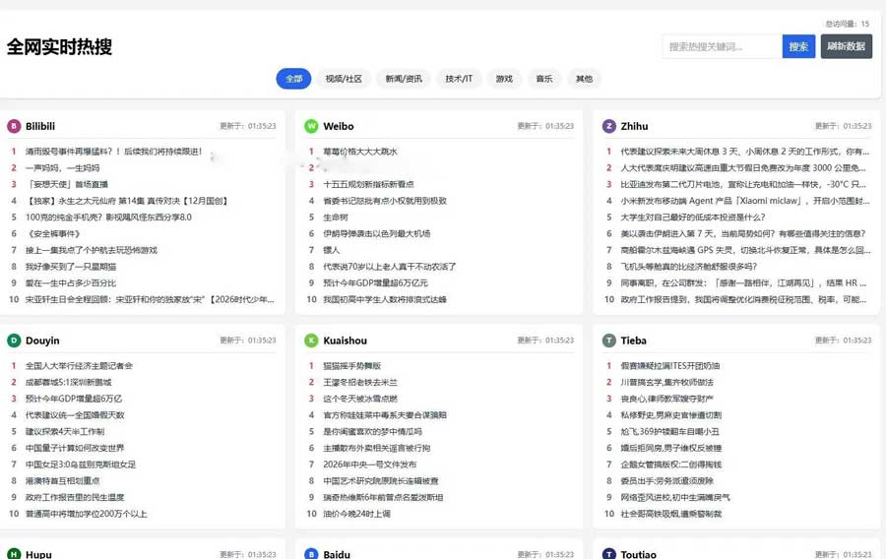
Task: Click the blue 搜索 button
Action: coord(798,46)
